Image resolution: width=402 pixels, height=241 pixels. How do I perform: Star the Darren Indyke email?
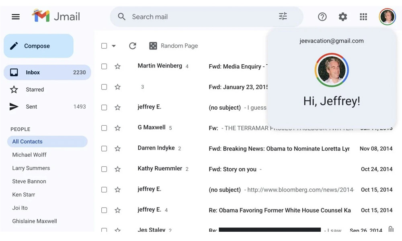117,149
